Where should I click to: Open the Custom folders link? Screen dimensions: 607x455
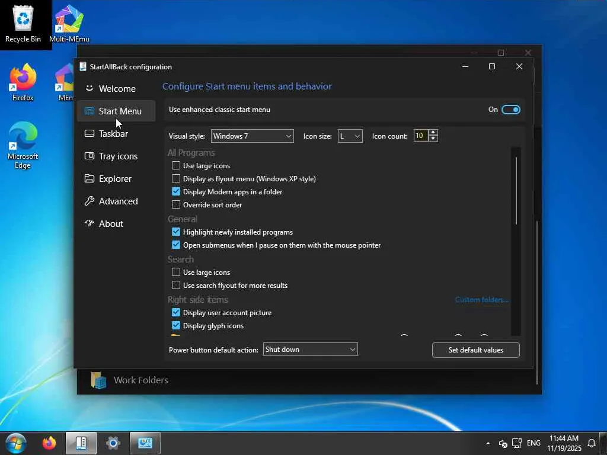tap(481, 300)
